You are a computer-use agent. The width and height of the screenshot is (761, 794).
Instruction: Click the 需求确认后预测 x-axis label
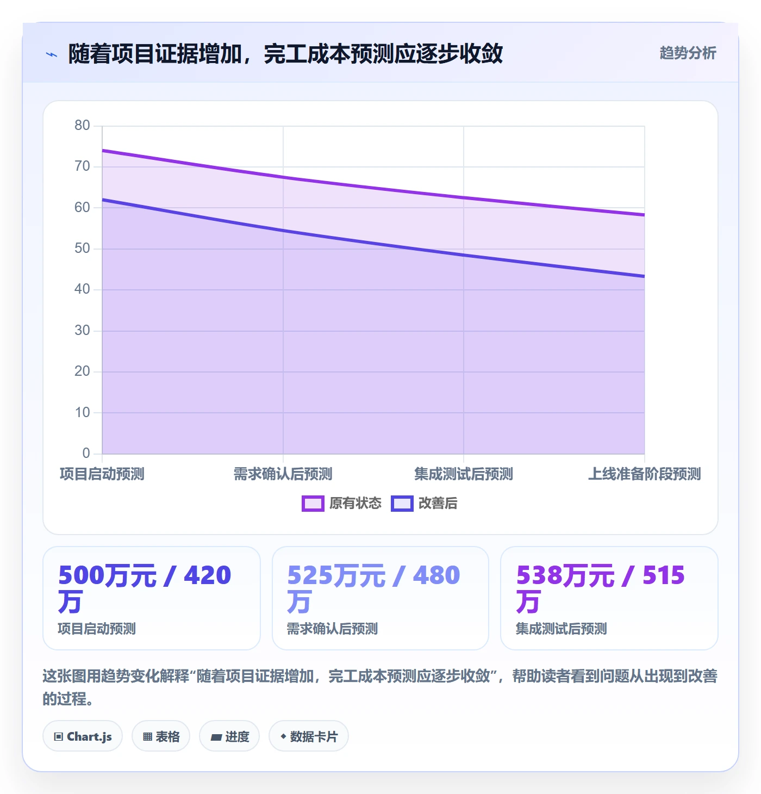283,474
